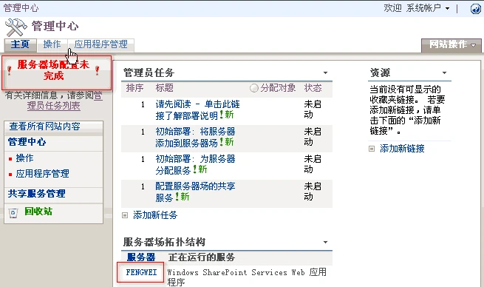484x287 pixels.
Task: Click 查看所有网站内容
Action: pos(45,126)
